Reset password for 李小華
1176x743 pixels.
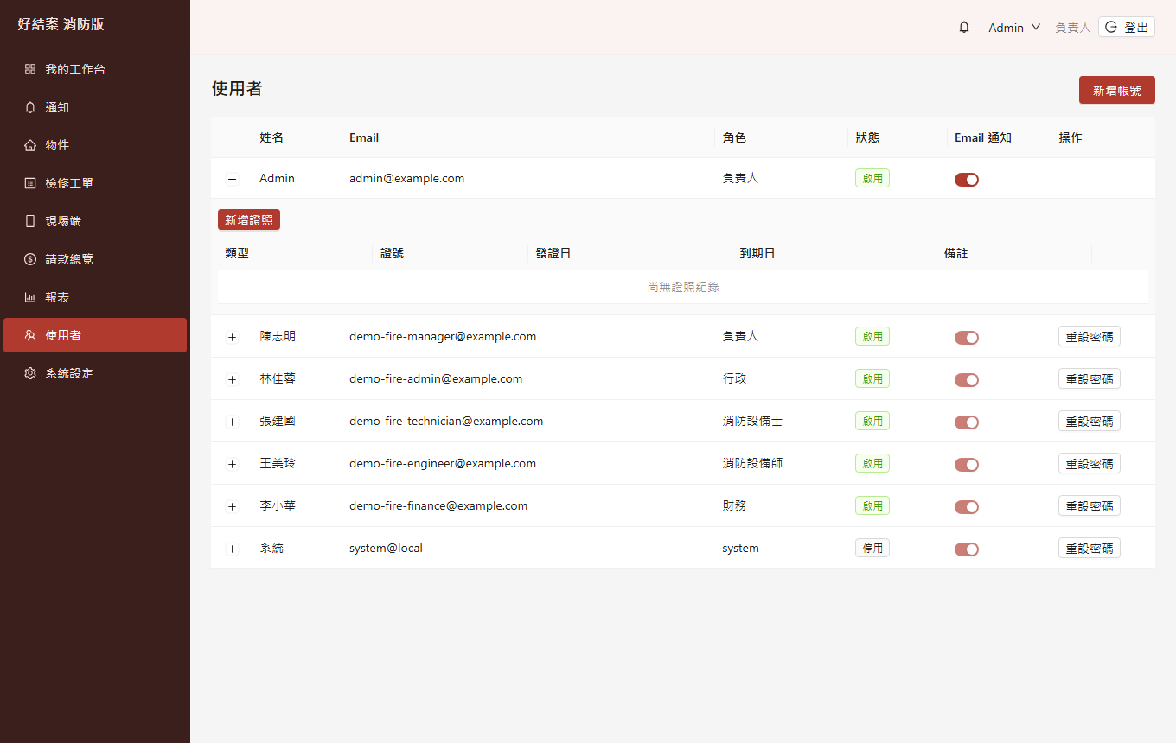(x=1090, y=505)
